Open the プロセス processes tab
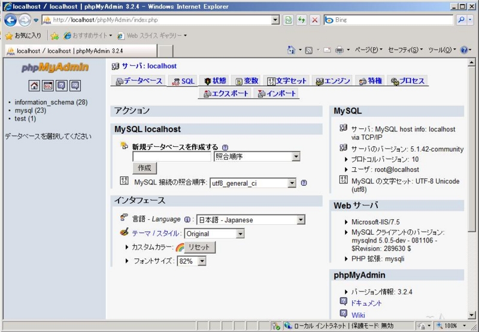 click(408, 81)
